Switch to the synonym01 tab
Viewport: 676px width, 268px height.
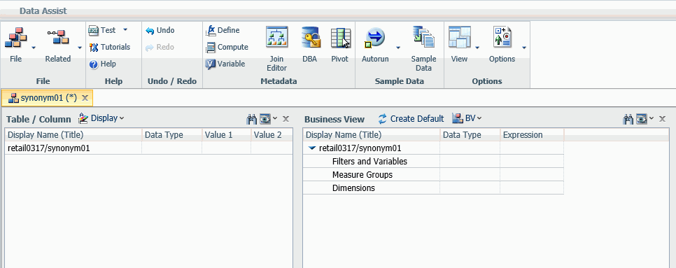48,98
